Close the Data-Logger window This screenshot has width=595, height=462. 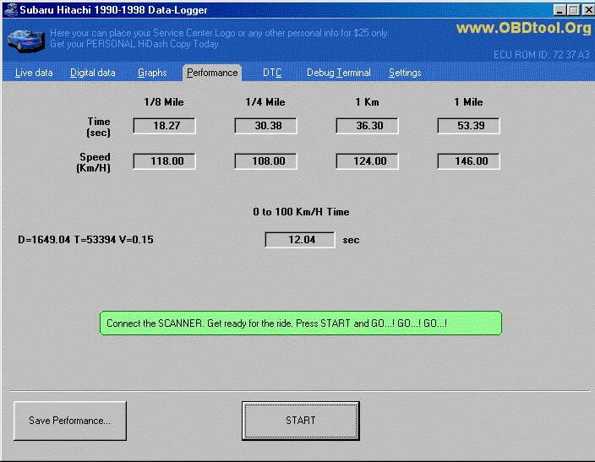[588, 10]
